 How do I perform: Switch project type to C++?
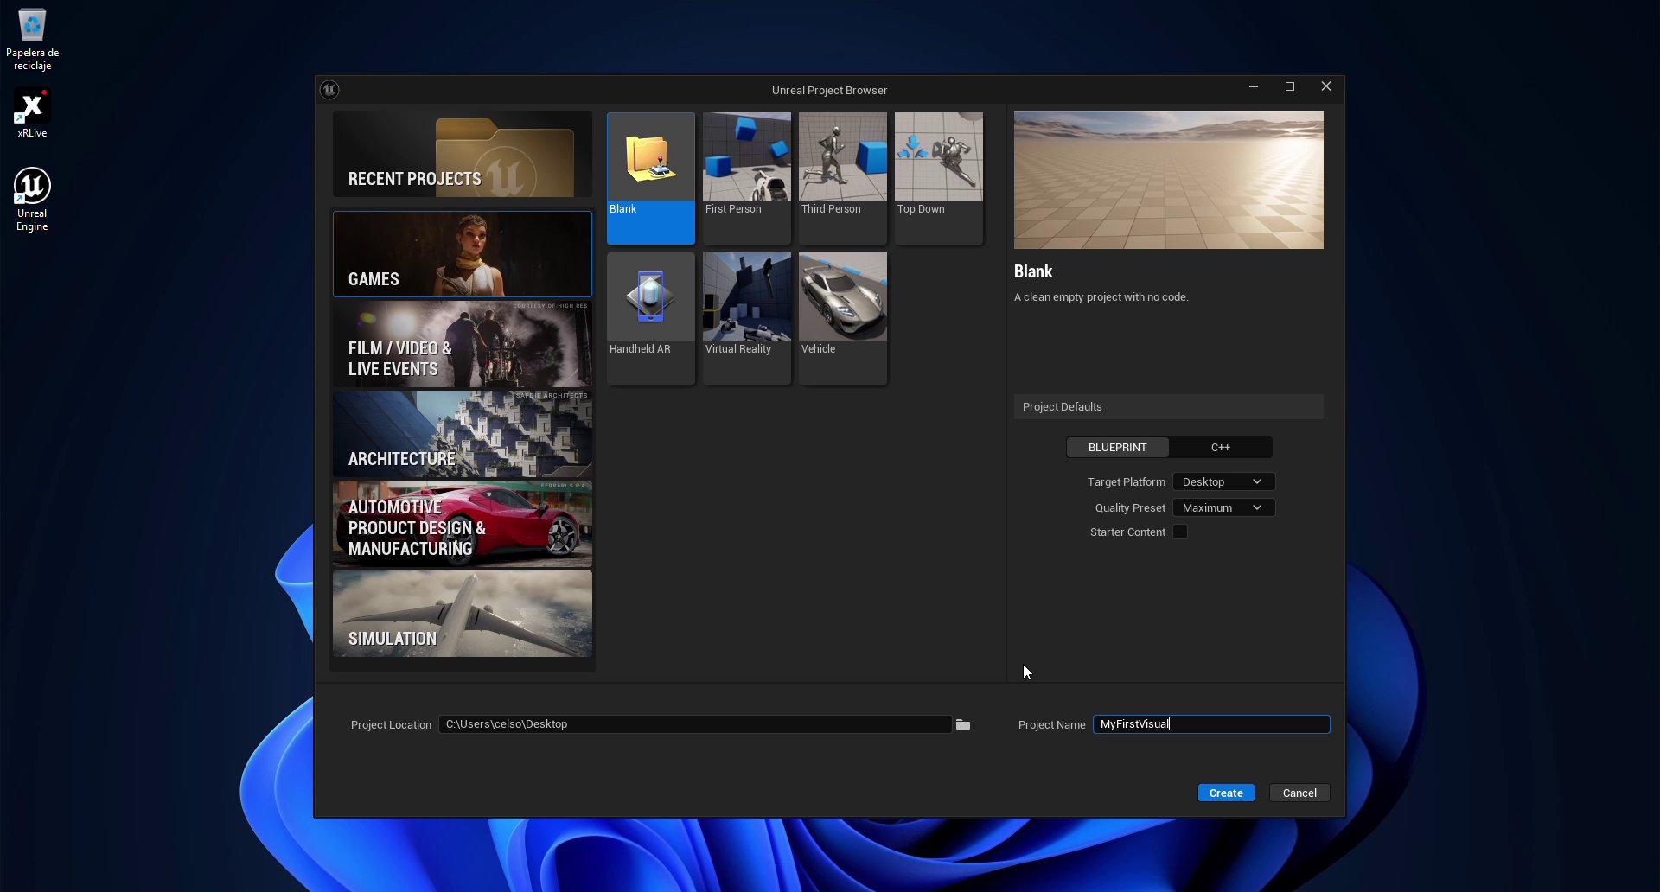1220,447
